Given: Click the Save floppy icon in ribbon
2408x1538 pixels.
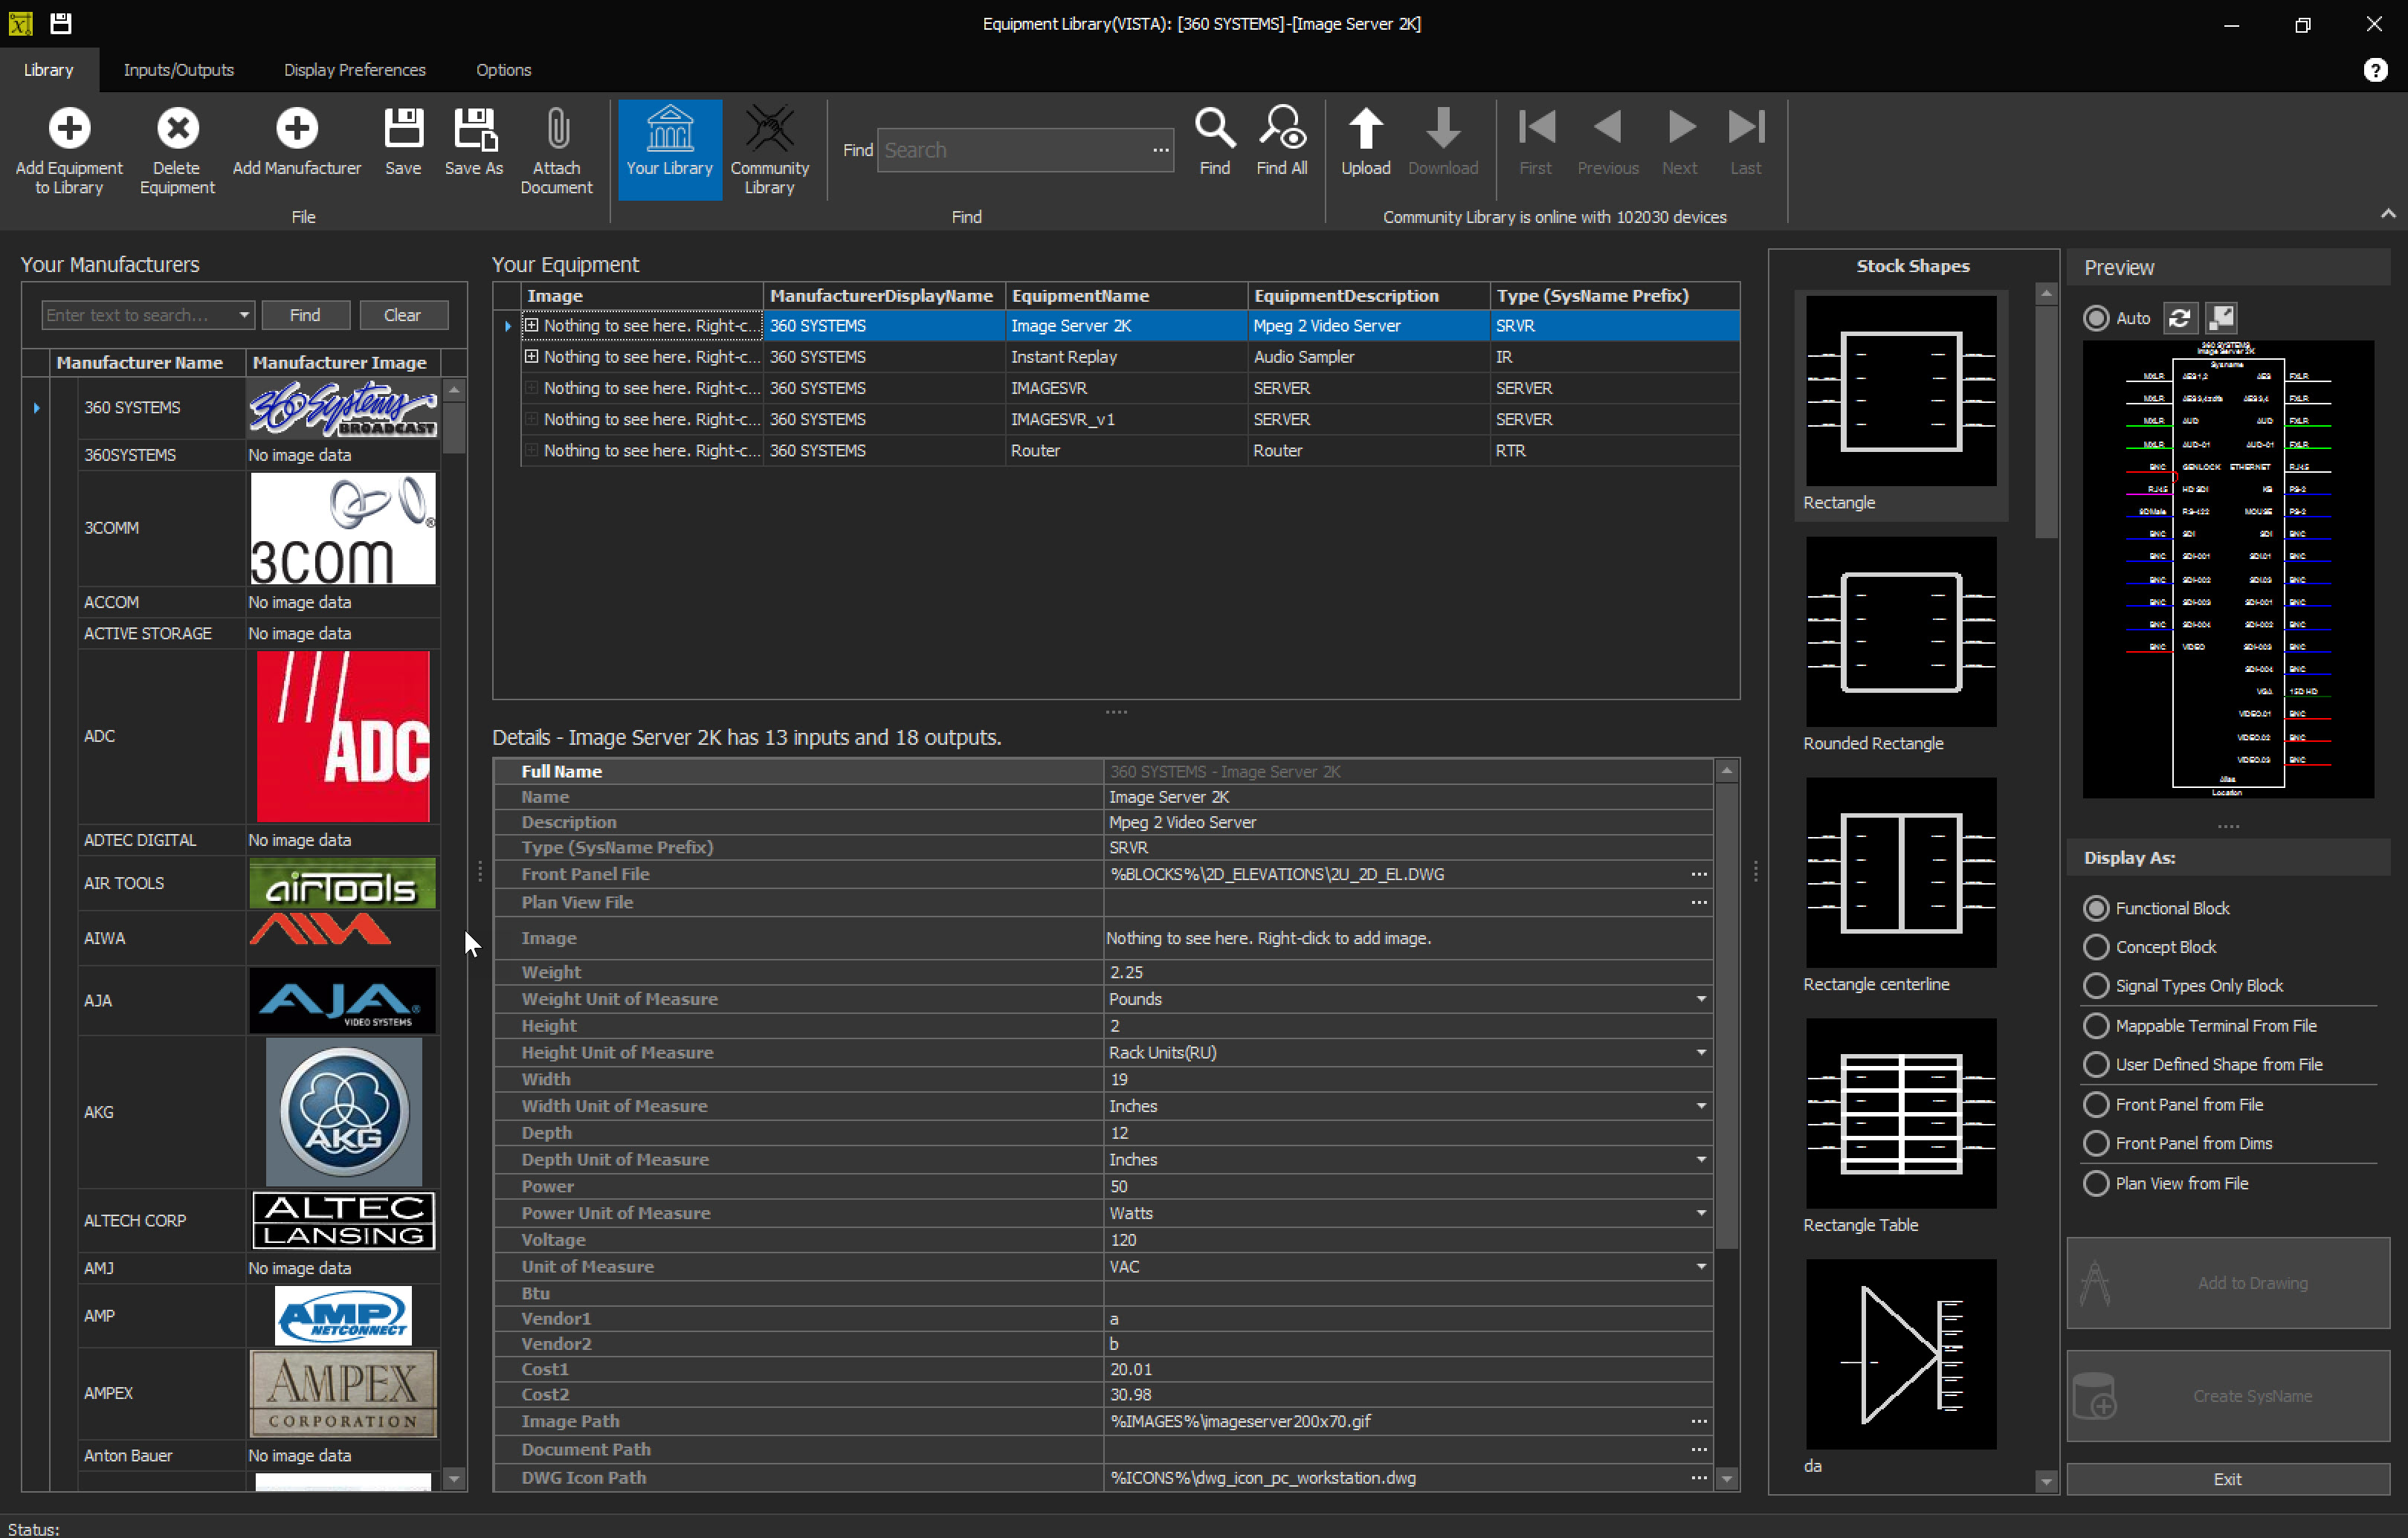Looking at the screenshot, I should pos(403,129).
